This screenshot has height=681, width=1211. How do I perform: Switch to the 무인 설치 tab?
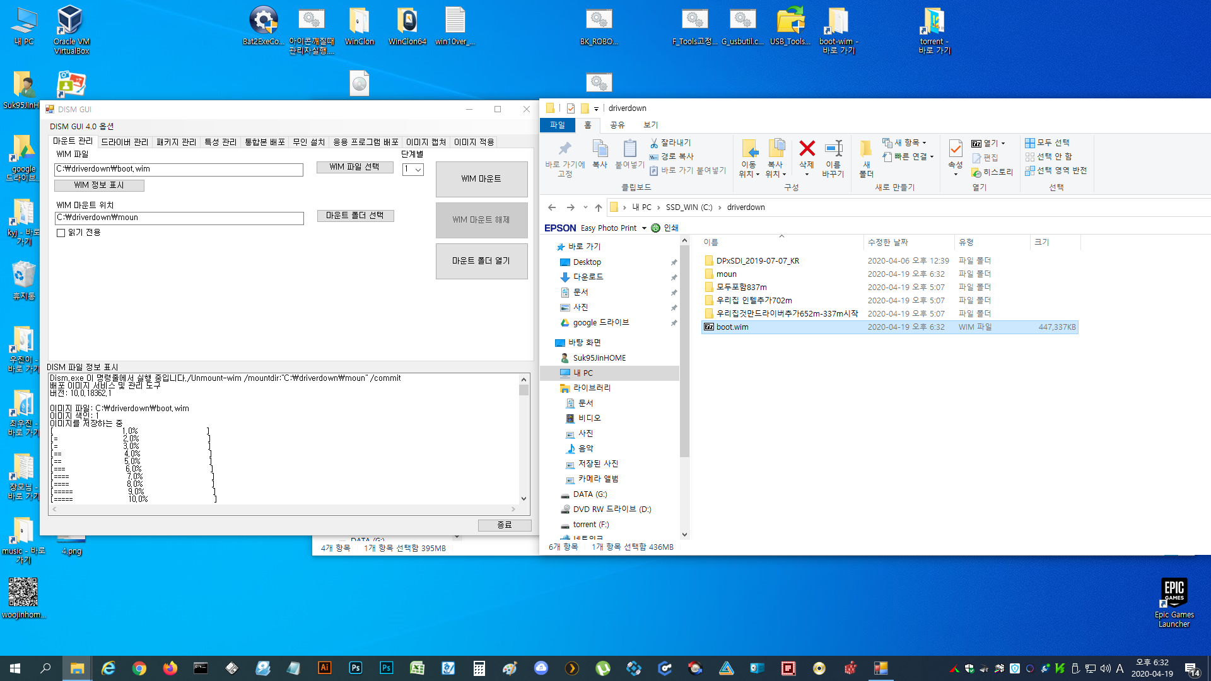[x=308, y=143]
